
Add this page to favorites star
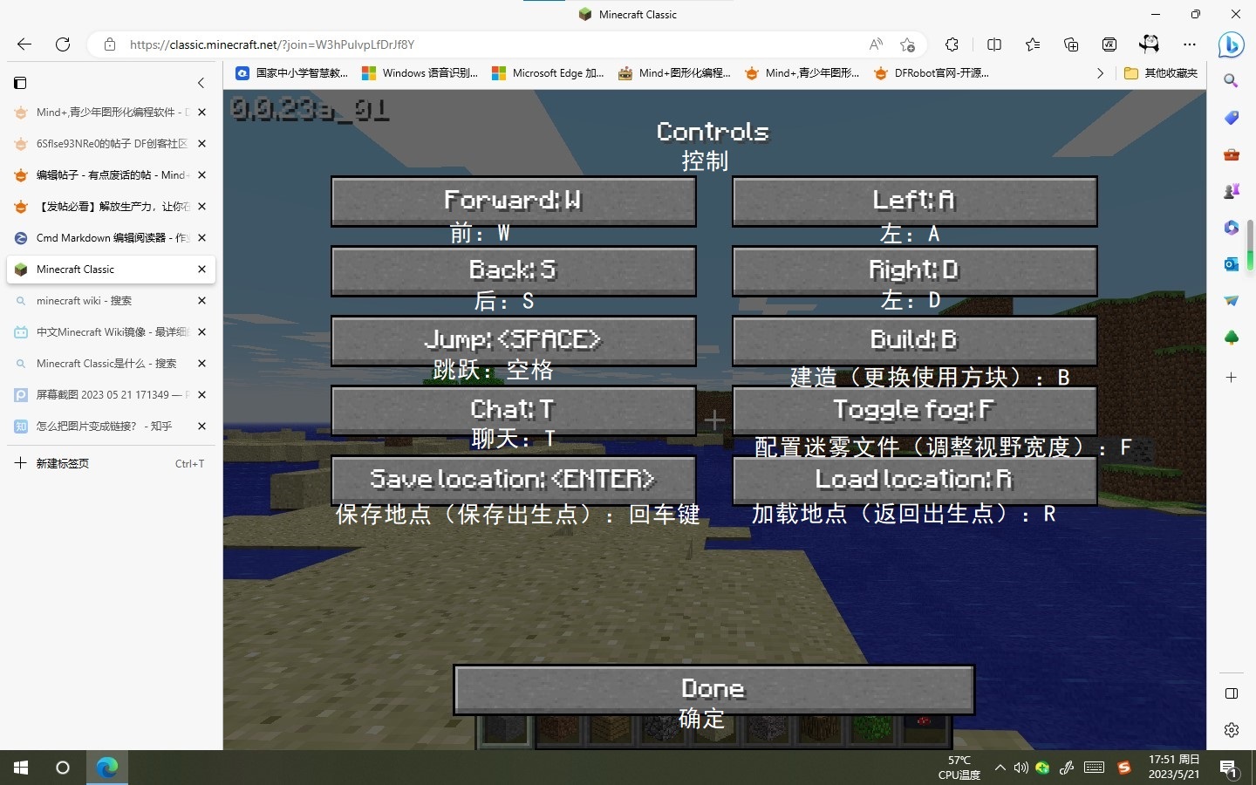pyautogui.click(x=907, y=44)
